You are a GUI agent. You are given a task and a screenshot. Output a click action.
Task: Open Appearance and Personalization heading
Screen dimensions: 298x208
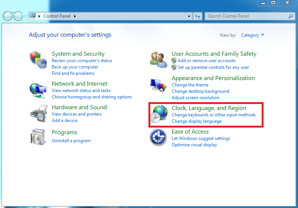click(x=213, y=78)
